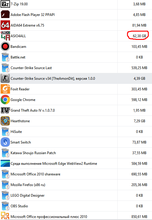Click the Bandicam red record icon
Image resolution: width=152 pixels, height=220 pixels.
coord(5,47)
